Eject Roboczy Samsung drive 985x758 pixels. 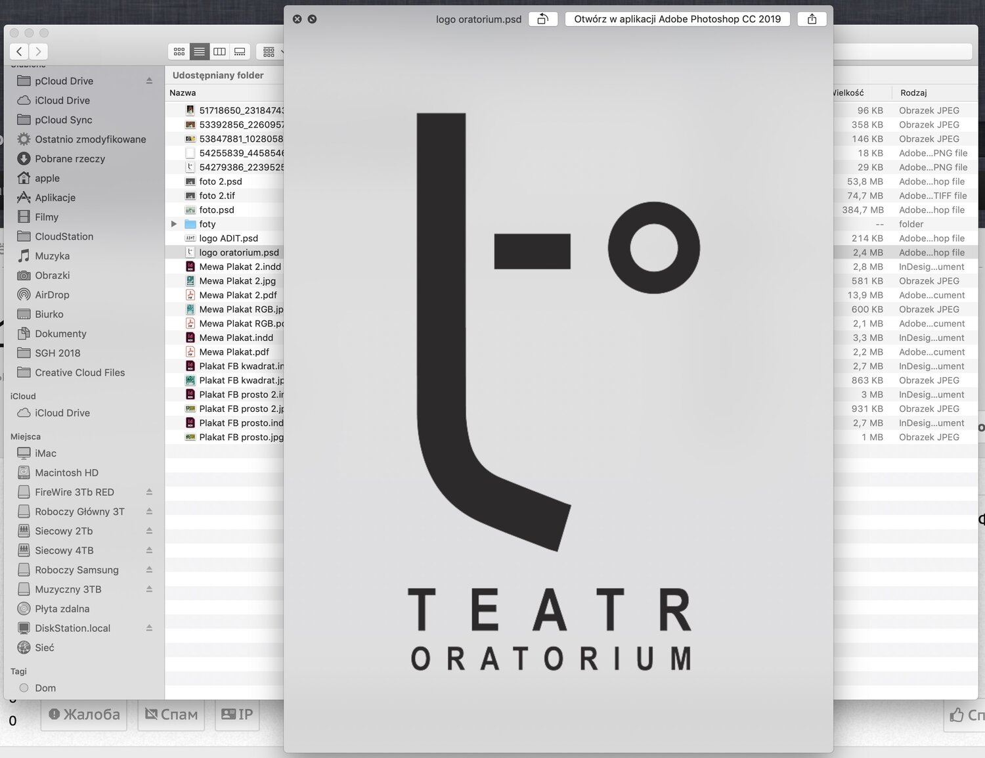tap(149, 569)
